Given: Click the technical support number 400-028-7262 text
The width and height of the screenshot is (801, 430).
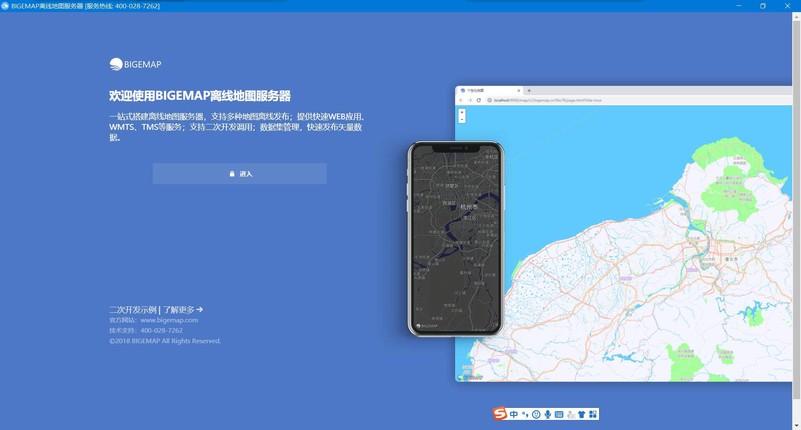Looking at the screenshot, I should [161, 330].
